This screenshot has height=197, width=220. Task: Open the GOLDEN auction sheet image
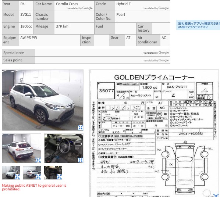point(154,133)
